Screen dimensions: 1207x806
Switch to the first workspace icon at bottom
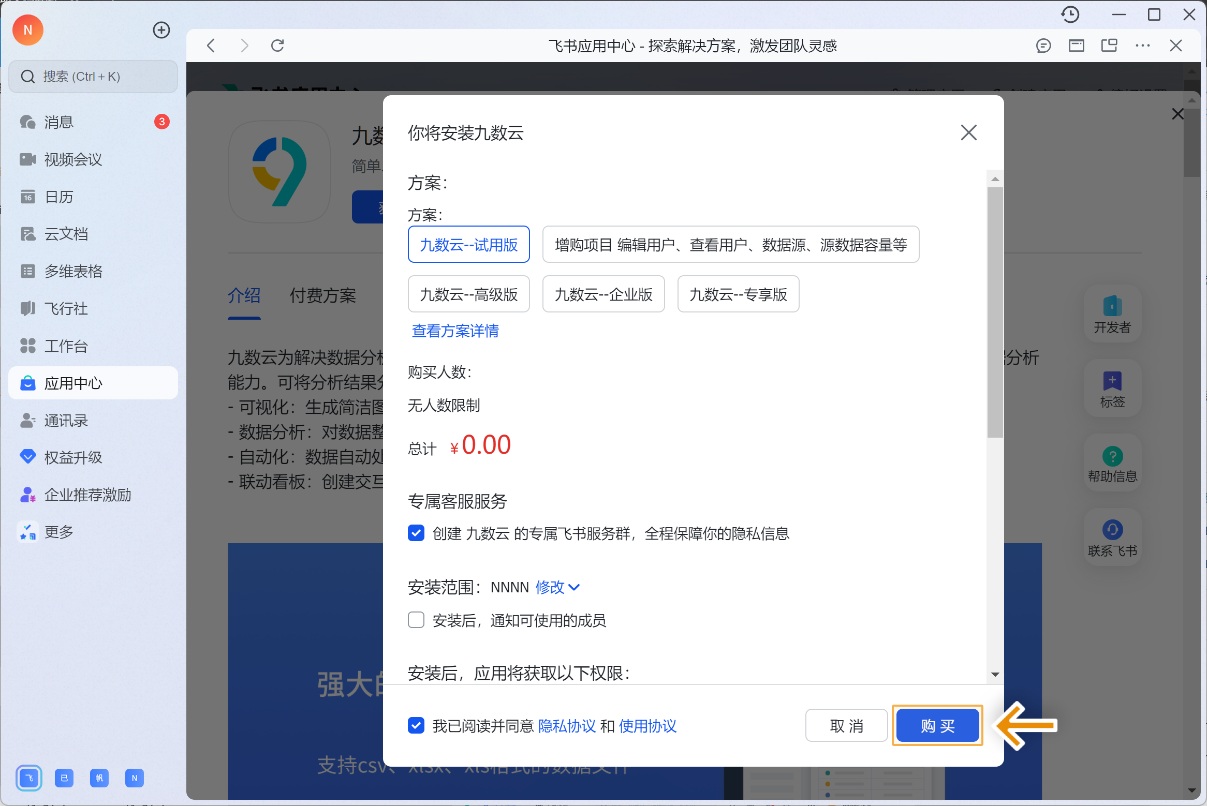29,778
